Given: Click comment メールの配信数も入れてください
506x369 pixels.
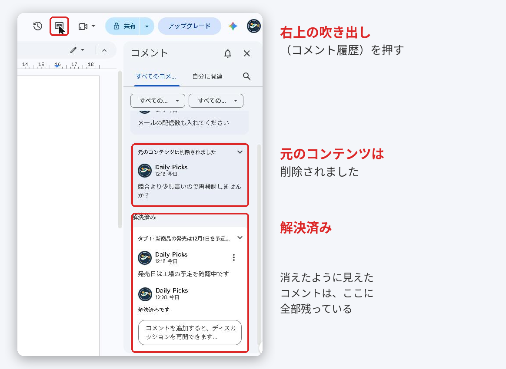Looking at the screenshot, I should (x=183, y=123).
